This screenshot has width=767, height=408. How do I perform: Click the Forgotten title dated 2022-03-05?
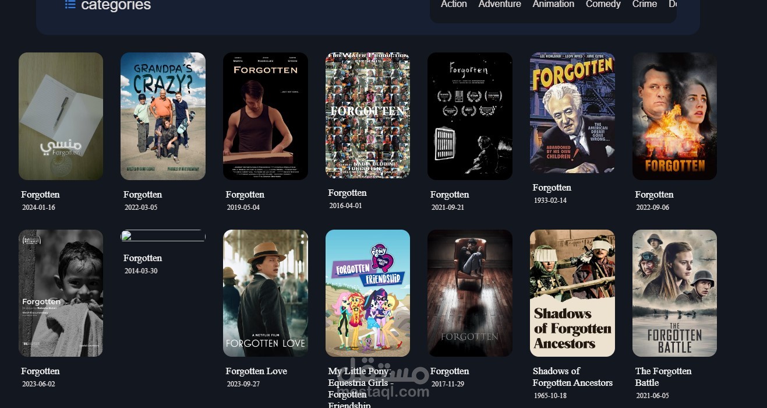[x=143, y=195]
